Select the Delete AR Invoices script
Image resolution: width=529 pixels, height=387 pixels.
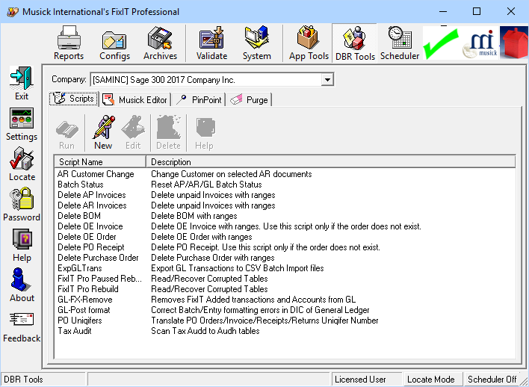tap(92, 205)
